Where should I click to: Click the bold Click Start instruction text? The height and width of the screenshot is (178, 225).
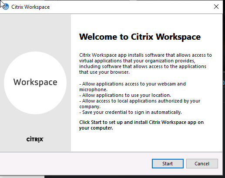[x=141, y=125]
